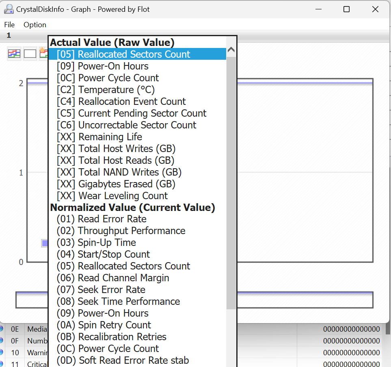Choose [C4] Reallocation Event Count
Image resolution: width=391 pixels, height=367 pixels.
[137, 101]
